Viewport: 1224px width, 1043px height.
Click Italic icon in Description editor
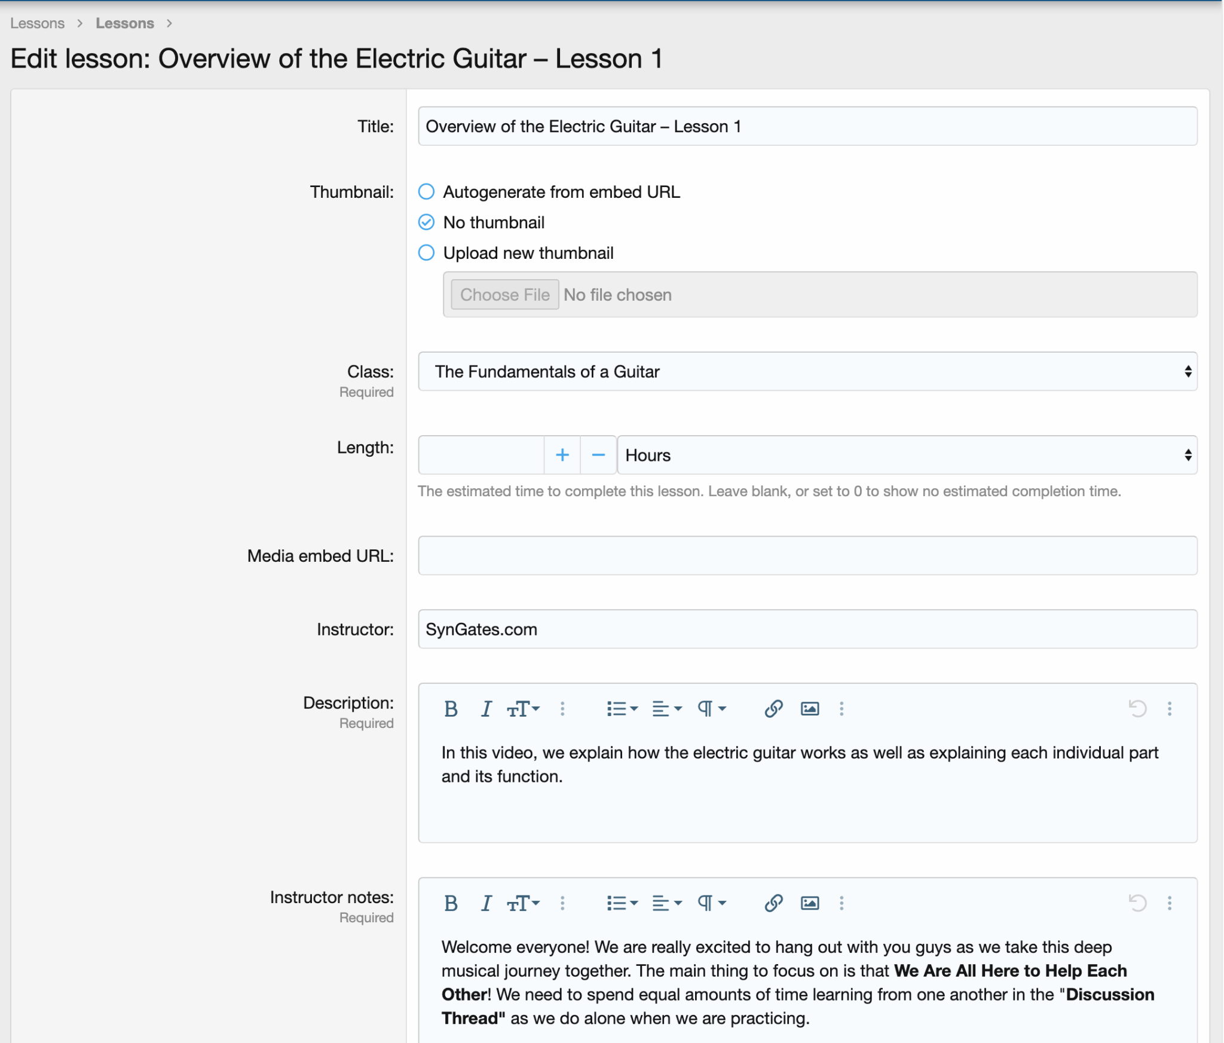(486, 709)
